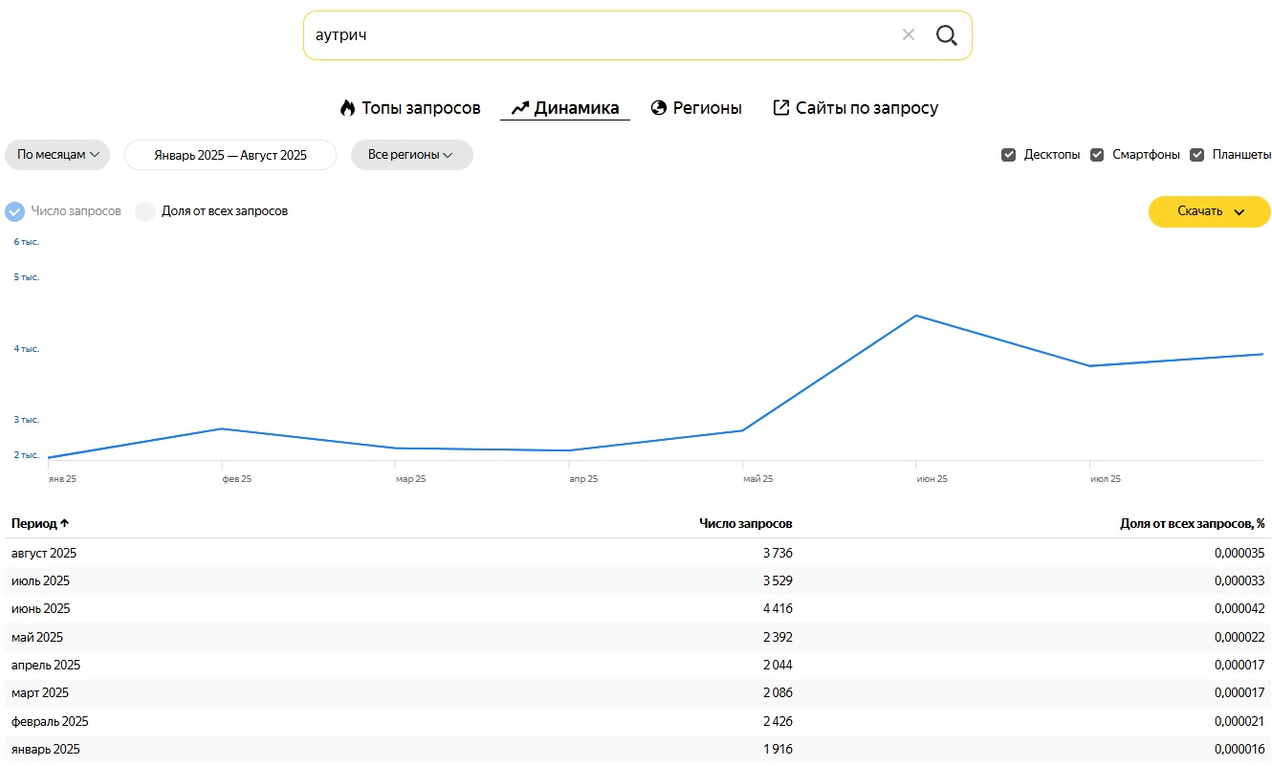1272x766 pixels.
Task: Click the flame icon for top queries
Action: coord(347,108)
